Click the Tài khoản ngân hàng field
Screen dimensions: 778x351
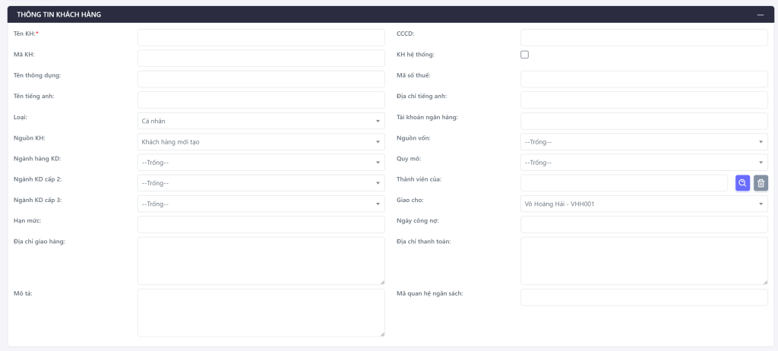click(644, 121)
